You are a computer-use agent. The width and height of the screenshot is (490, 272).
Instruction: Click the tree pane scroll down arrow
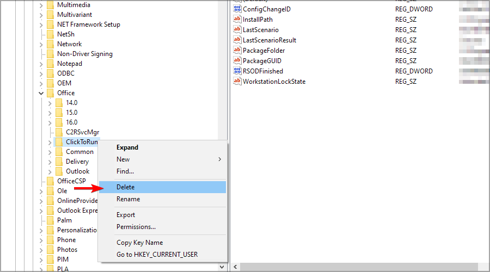[222, 267]
